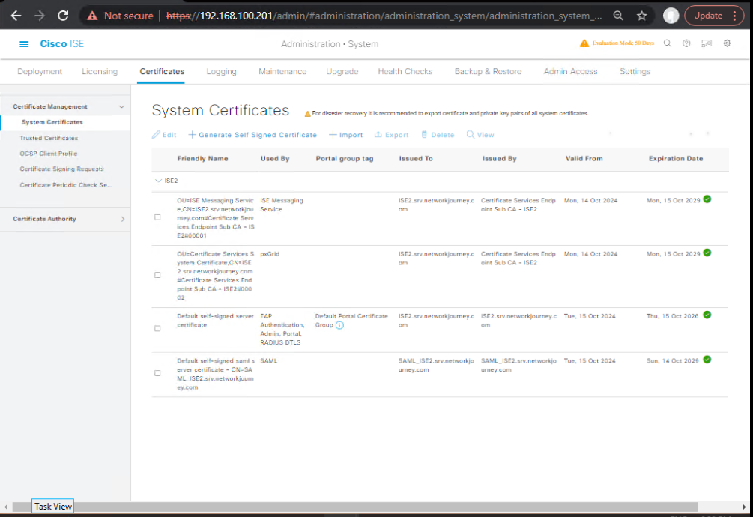Open OCSP Client Profile in sidebar
This screenshot has height=517, width=753.
click(x=49, y=154)
